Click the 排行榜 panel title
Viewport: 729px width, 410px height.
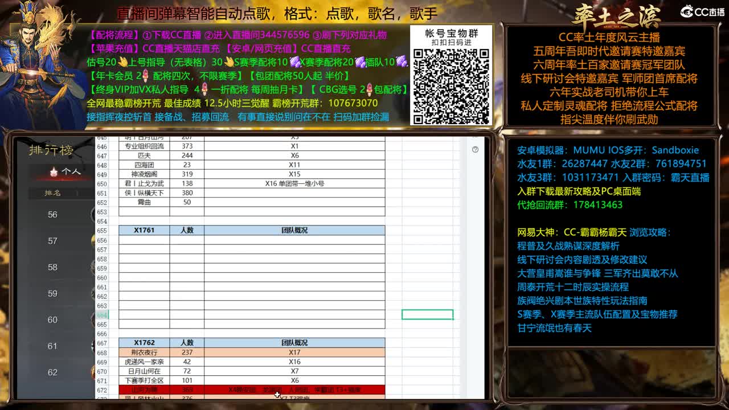point(51,150)
